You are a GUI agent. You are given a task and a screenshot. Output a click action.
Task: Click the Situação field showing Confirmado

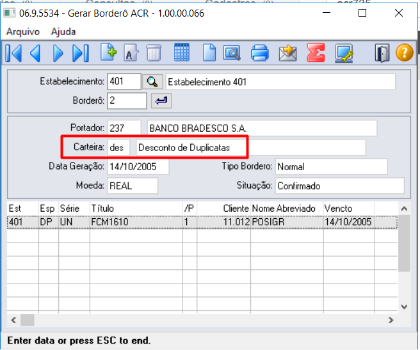pos(339,186)
